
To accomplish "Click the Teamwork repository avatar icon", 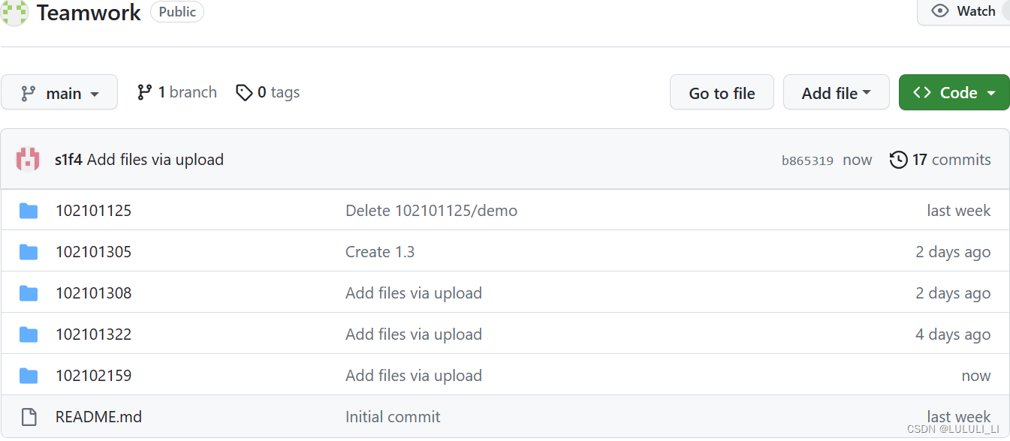I will click(14, 12).
